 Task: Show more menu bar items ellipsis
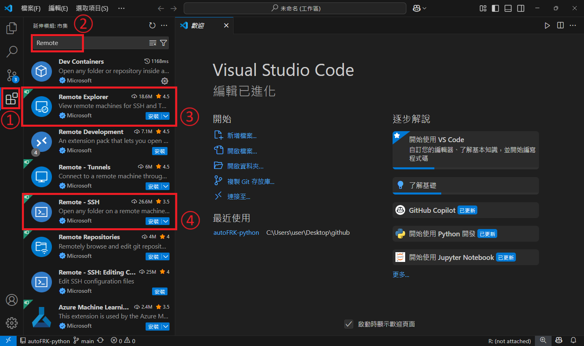tap(121, 9)
